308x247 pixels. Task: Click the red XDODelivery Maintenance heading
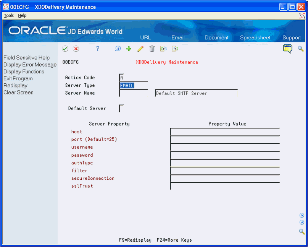coord(167,62)
